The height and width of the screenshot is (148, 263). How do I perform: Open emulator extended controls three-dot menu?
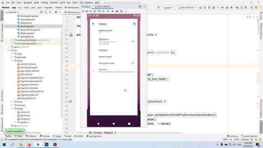(x=126, y=11)
